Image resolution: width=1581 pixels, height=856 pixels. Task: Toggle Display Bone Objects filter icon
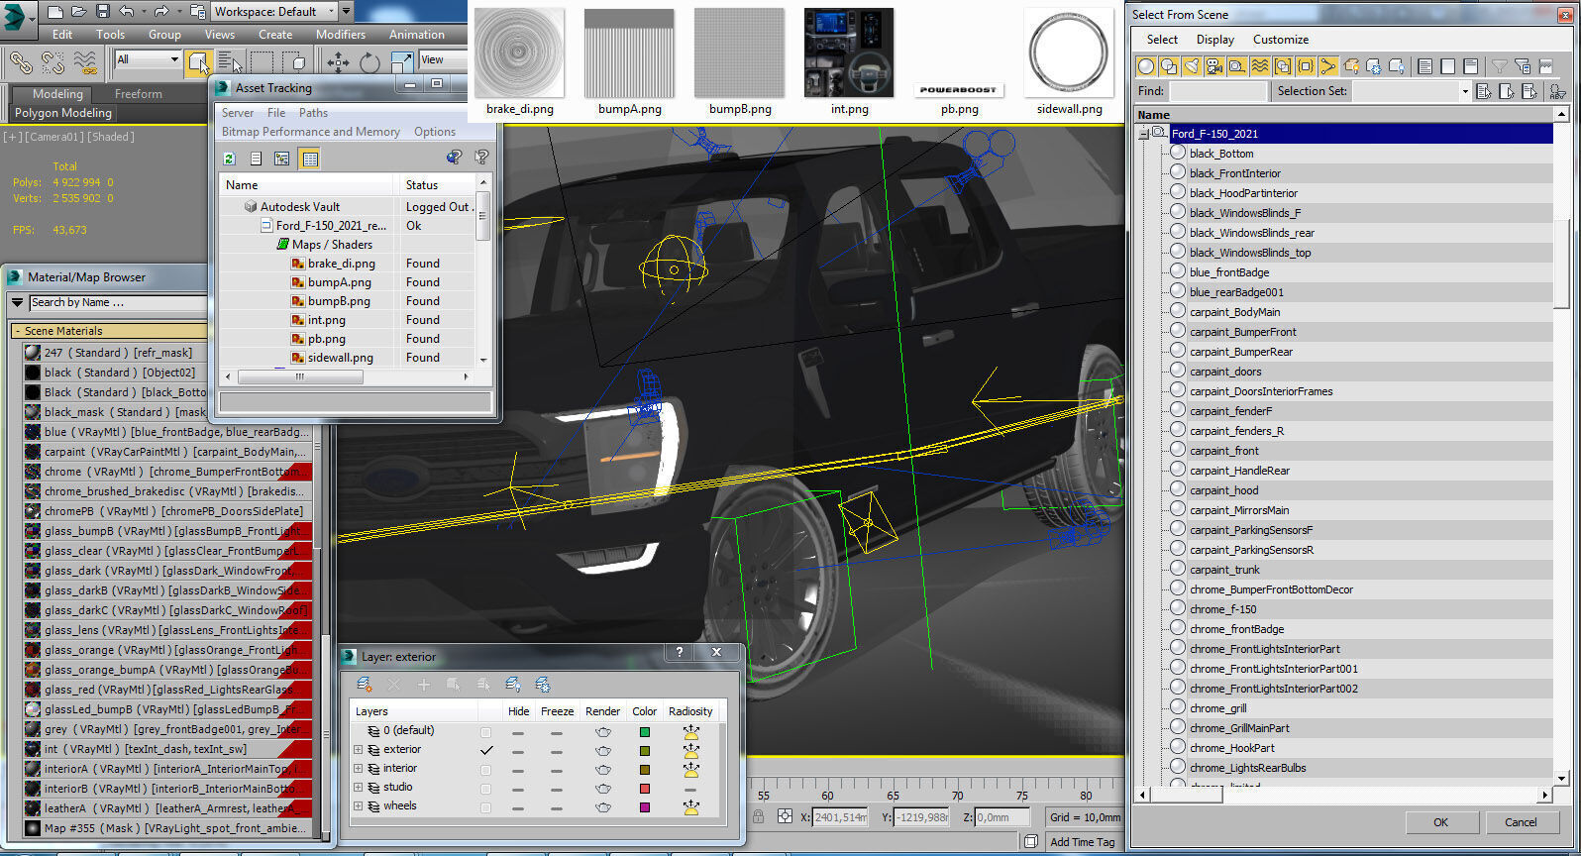pyautogui.click(x=1328, y=66)
